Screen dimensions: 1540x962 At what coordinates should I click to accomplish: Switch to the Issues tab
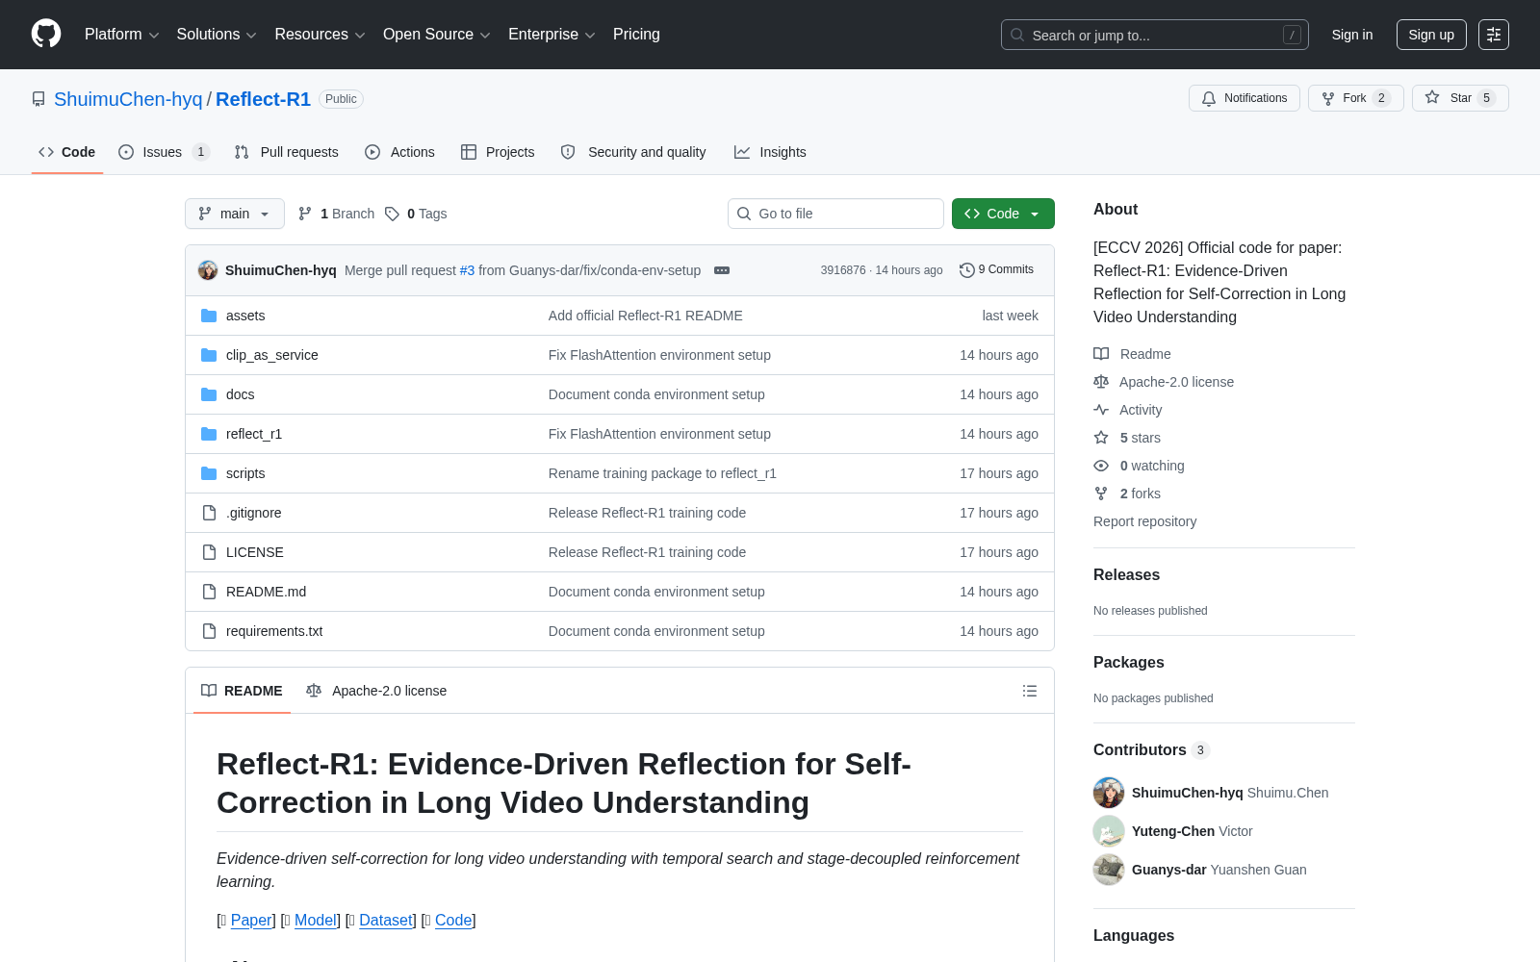coord(164,152)
